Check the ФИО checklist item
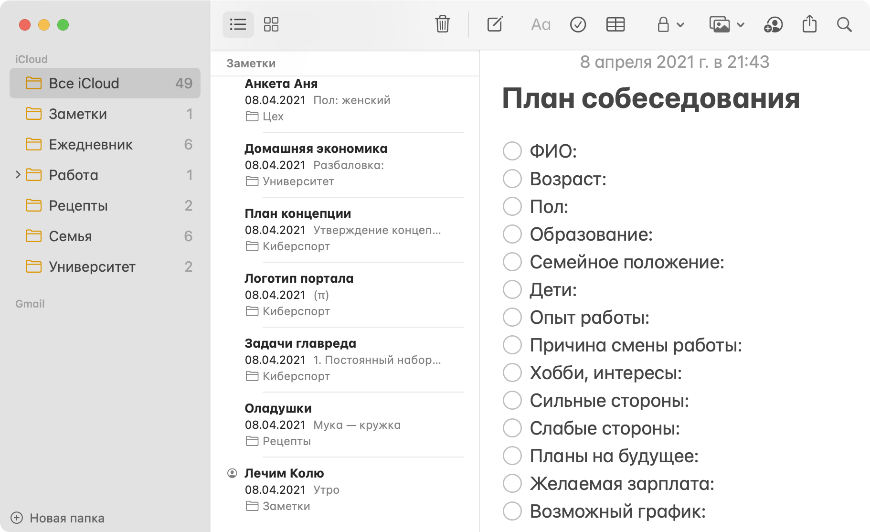 [x=512, y=151]
